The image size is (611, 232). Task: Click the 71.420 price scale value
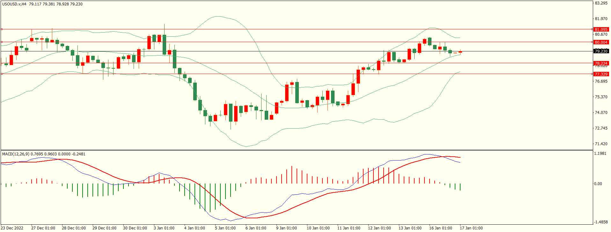point(601,144)
